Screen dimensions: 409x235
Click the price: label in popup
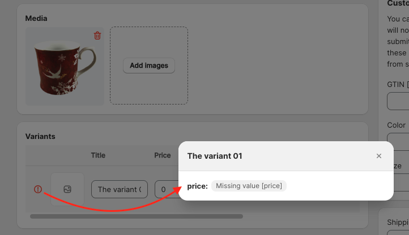point(198,186)
